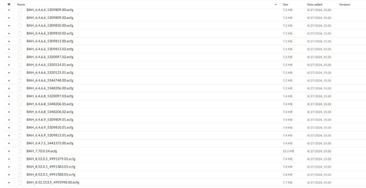Click file icon of BAH_8.52.0.1_4991379.01.ecfg
This screenshot has width=366, height=188.
coord(20,159)
